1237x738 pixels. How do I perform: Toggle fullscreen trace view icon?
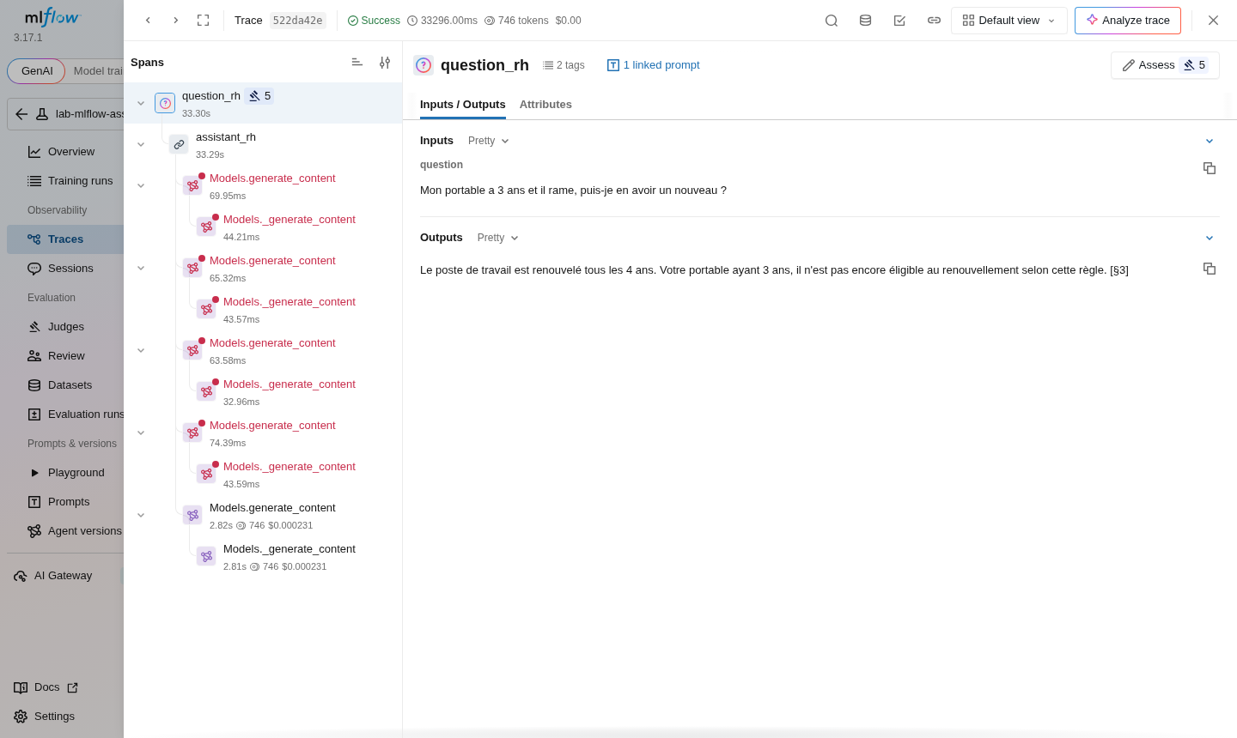click(x=204, y=21)
